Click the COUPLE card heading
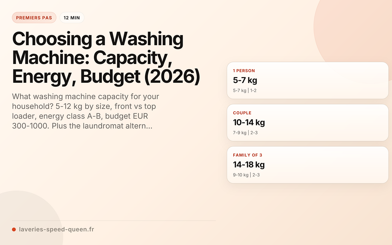This screenshot has height=245, width=392. coord(242,113)
